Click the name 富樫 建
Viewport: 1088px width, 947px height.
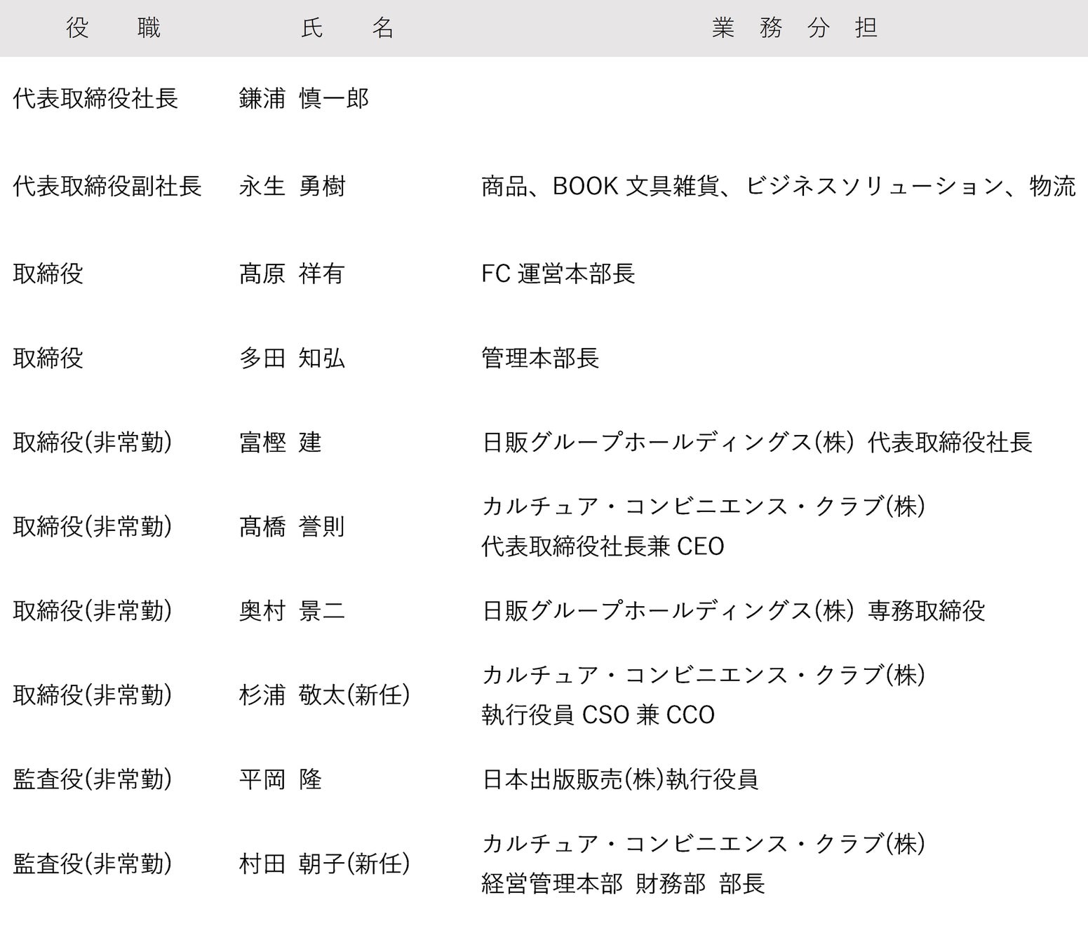(280, 443)
